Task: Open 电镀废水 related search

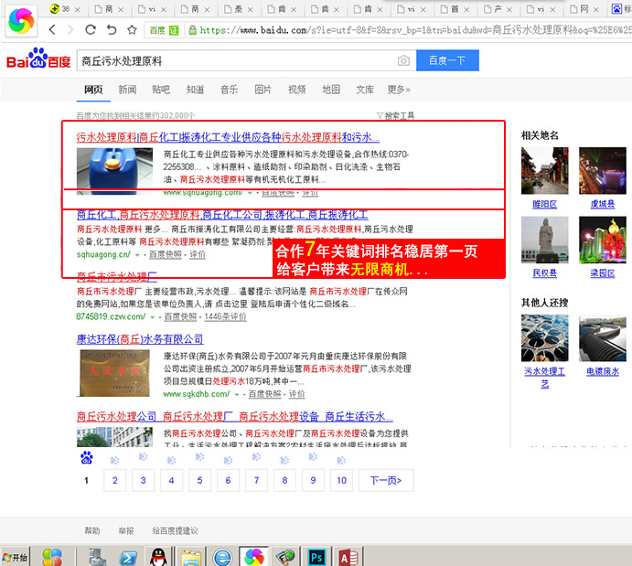Action: point(603,371)
